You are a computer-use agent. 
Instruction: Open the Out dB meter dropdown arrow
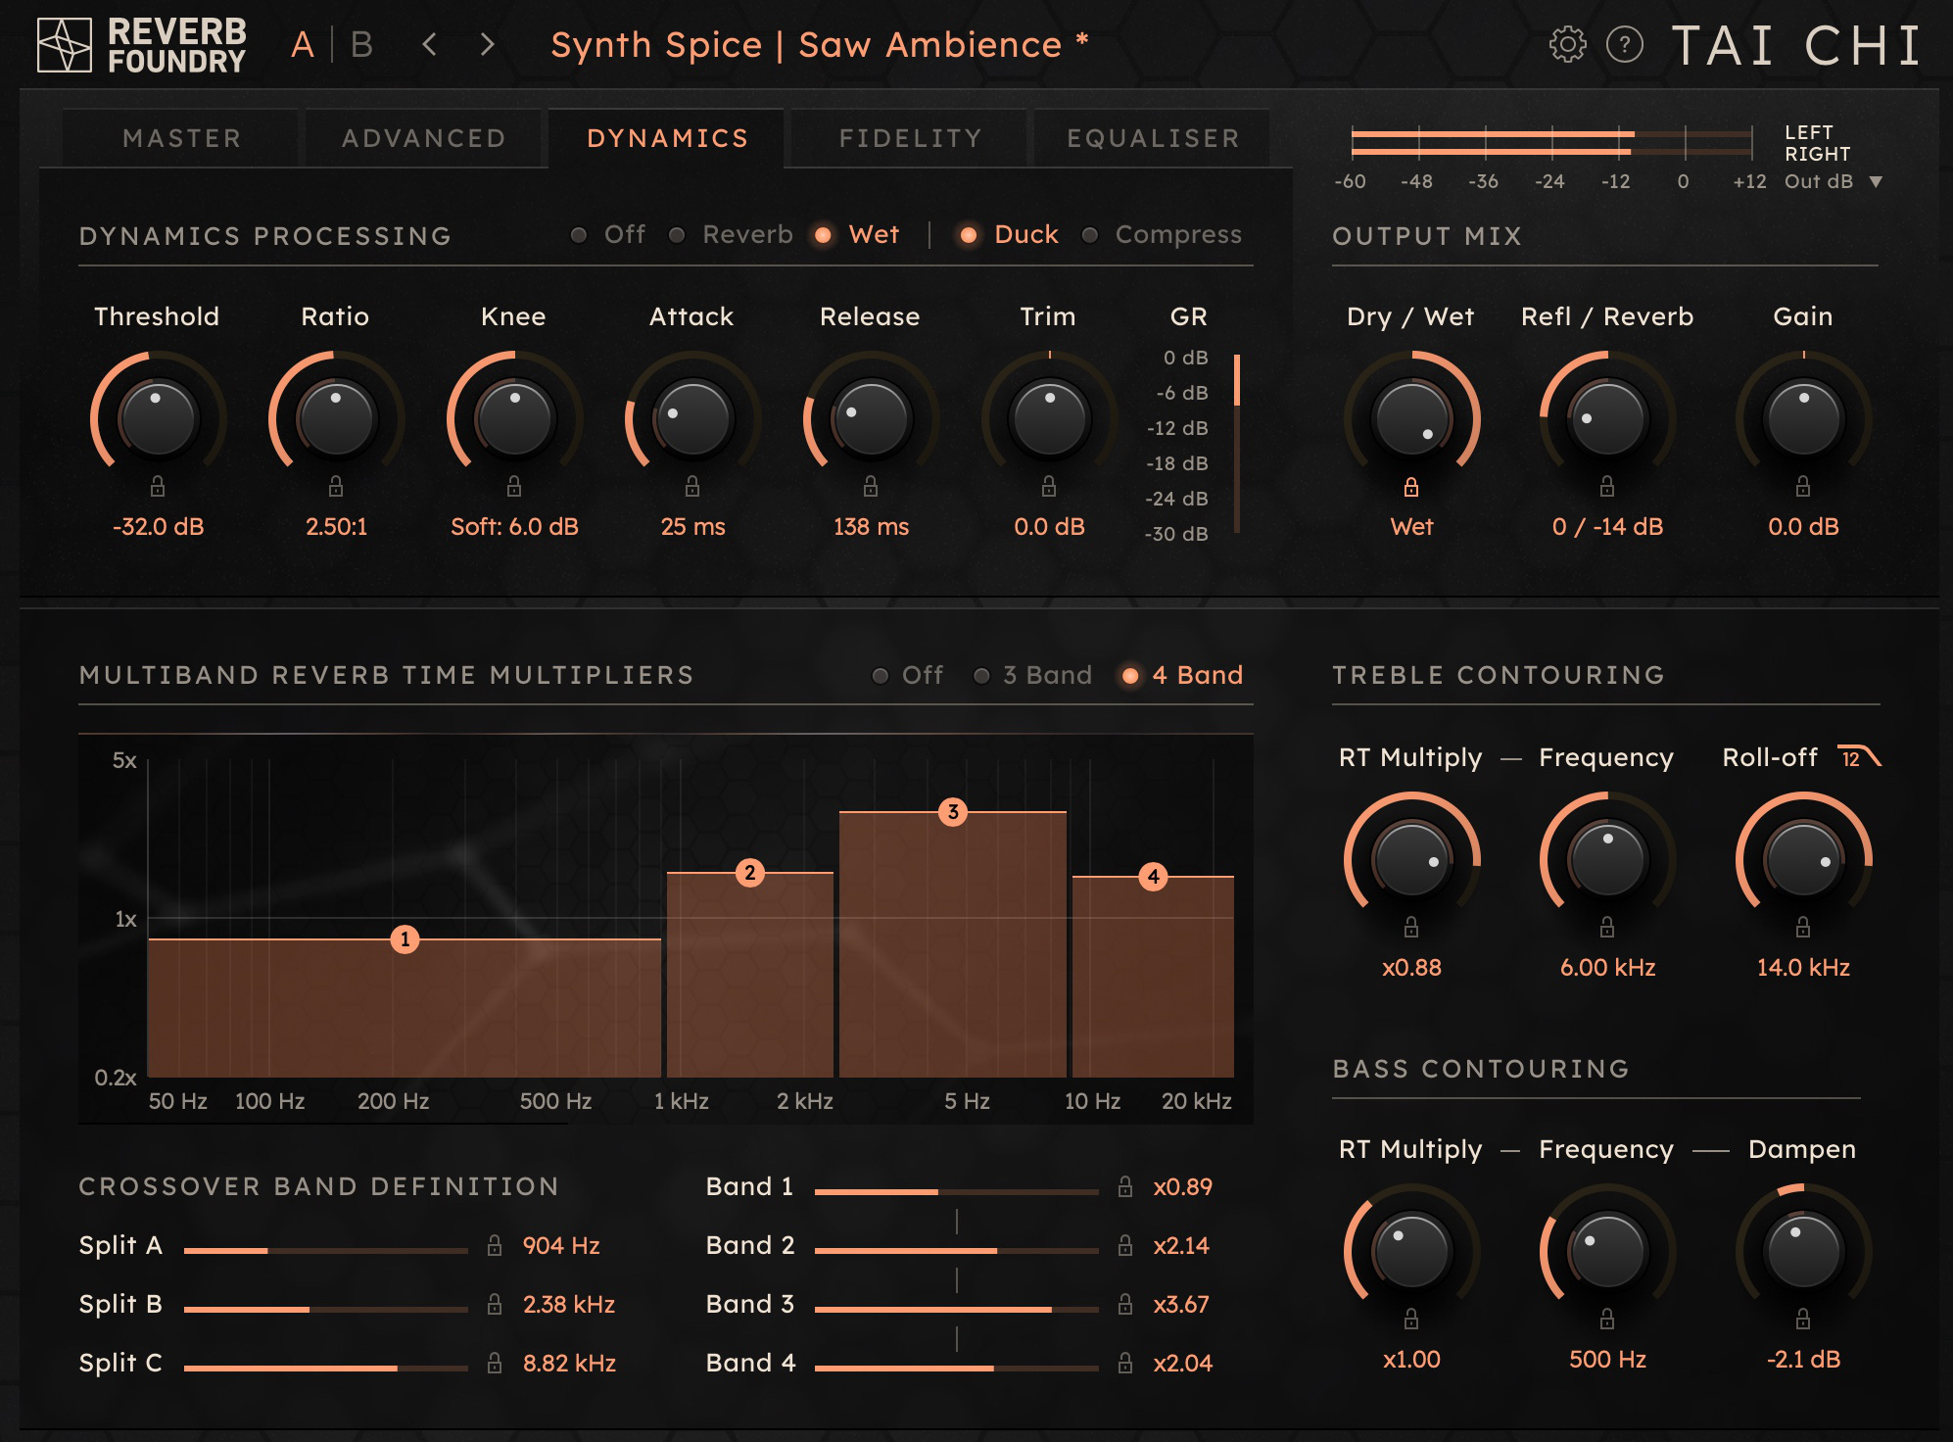point(1876,182)
